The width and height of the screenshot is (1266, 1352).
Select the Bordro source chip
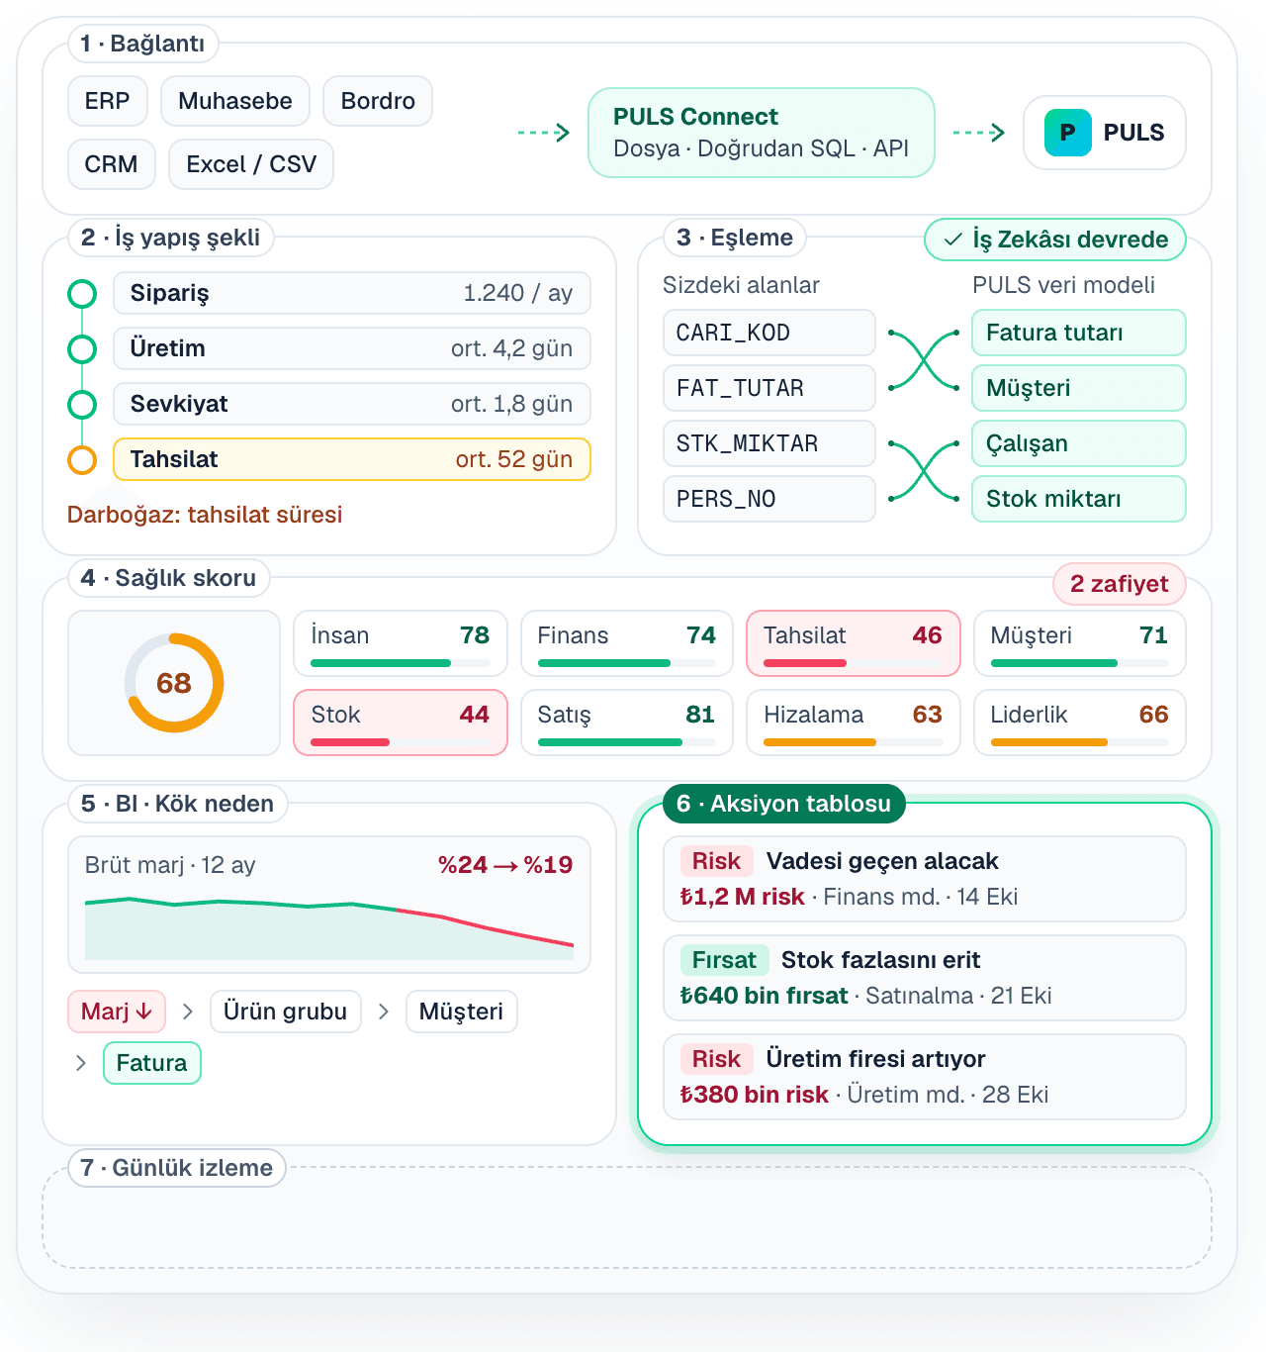coord(378,101)
